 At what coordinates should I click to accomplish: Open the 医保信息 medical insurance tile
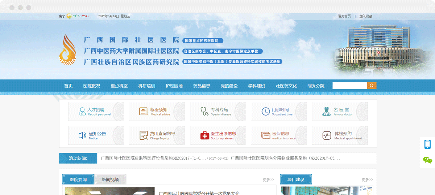(279, 135)
